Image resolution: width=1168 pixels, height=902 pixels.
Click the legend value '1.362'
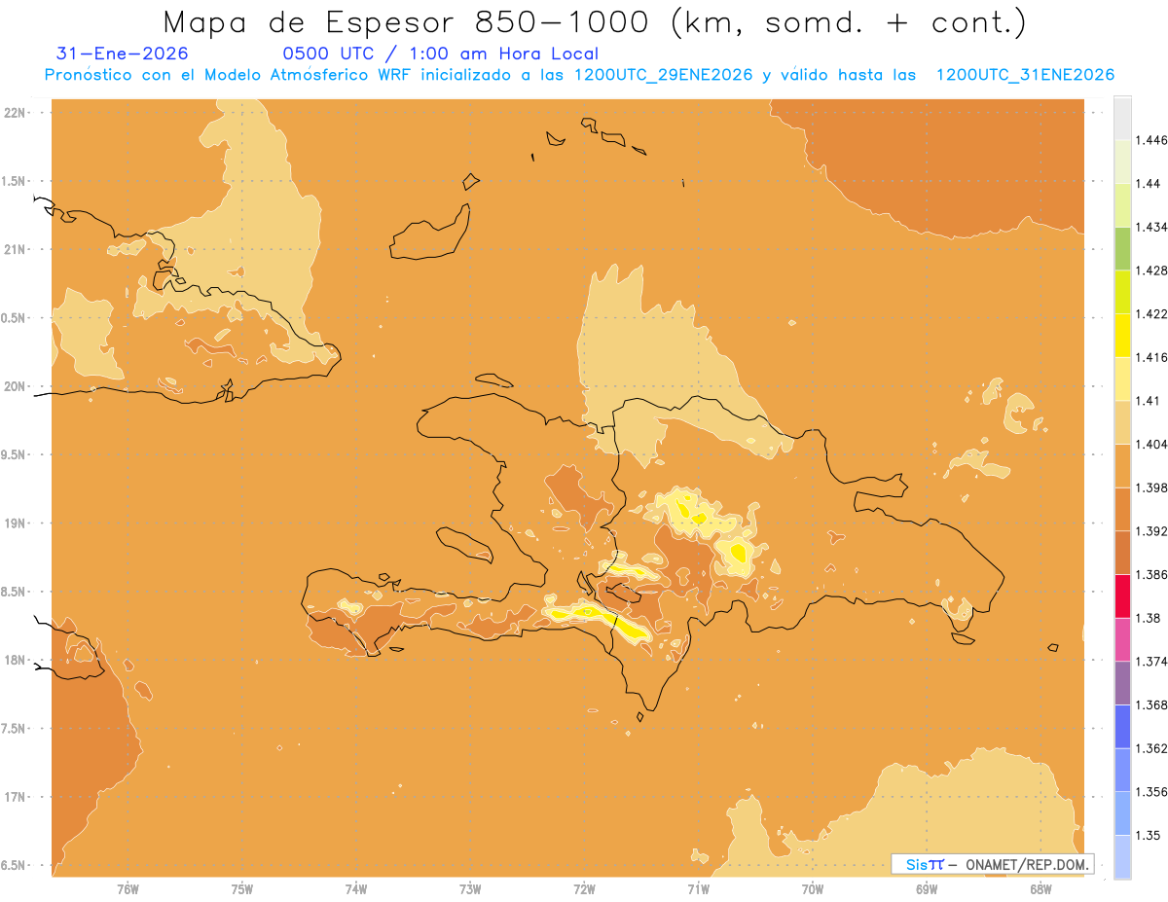click(x=1151, y=748)
